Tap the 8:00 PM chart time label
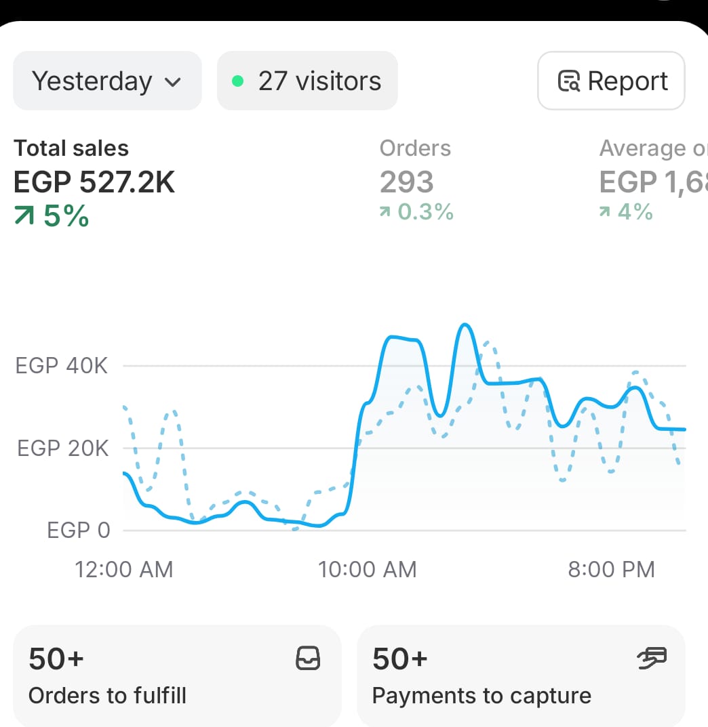Image resolution: width=708 pixels, height=727 pixels. [611, 569]
